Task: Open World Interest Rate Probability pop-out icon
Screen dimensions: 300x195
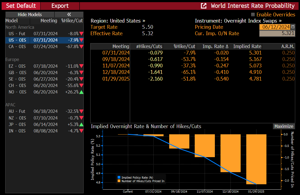Action: click(204, 6)
